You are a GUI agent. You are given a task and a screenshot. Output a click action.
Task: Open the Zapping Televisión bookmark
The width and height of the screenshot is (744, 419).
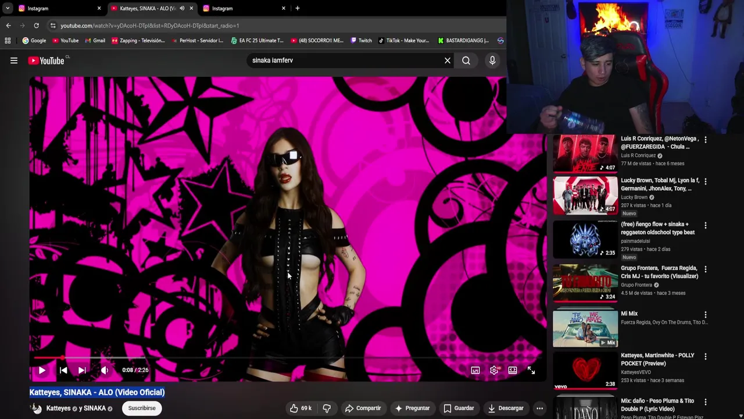click(138, 41)
